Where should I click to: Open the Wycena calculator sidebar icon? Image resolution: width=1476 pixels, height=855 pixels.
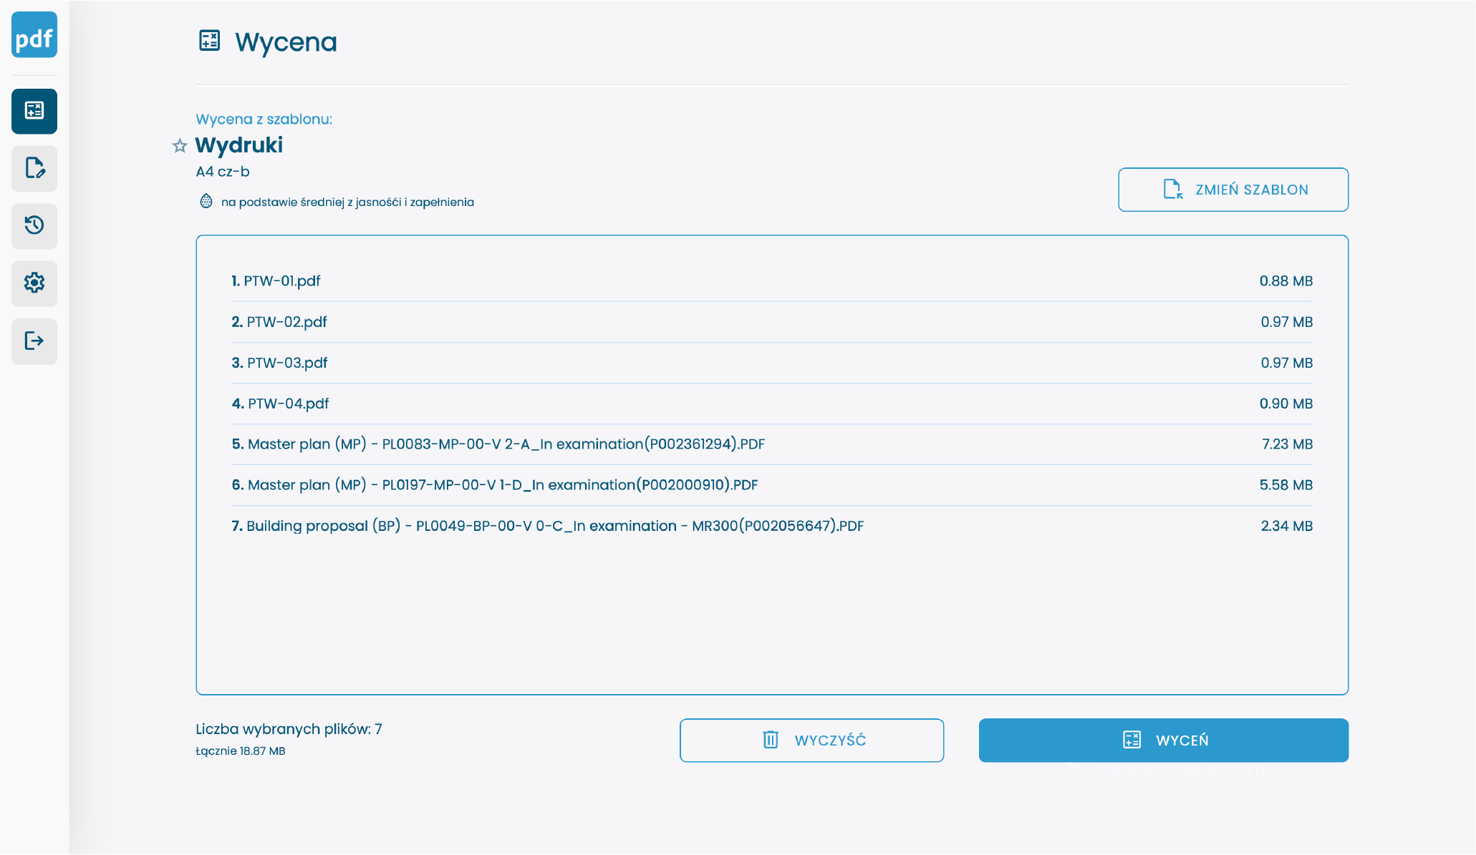pyautogui.click(x=34, y=111)
